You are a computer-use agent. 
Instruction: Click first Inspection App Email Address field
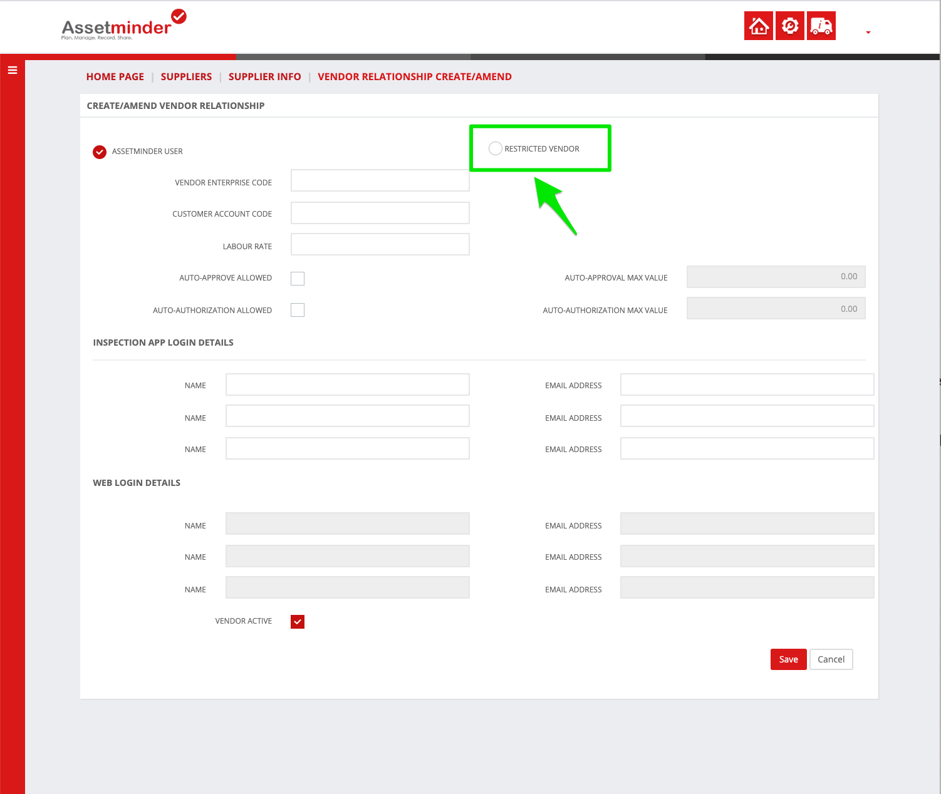(x=747, y=384)
